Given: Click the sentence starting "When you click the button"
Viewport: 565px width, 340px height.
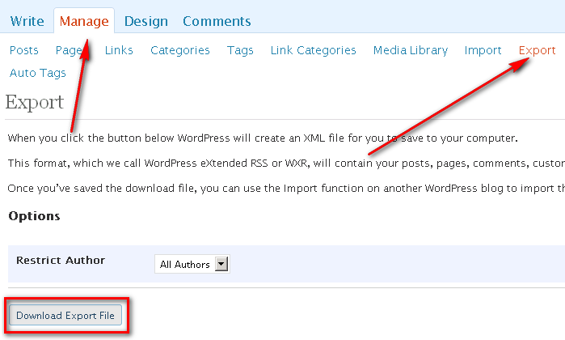Looking at the screenshot, I should [263, 138].
